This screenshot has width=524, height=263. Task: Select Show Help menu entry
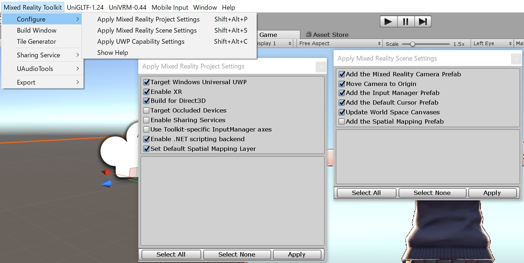tap(170, 52)
